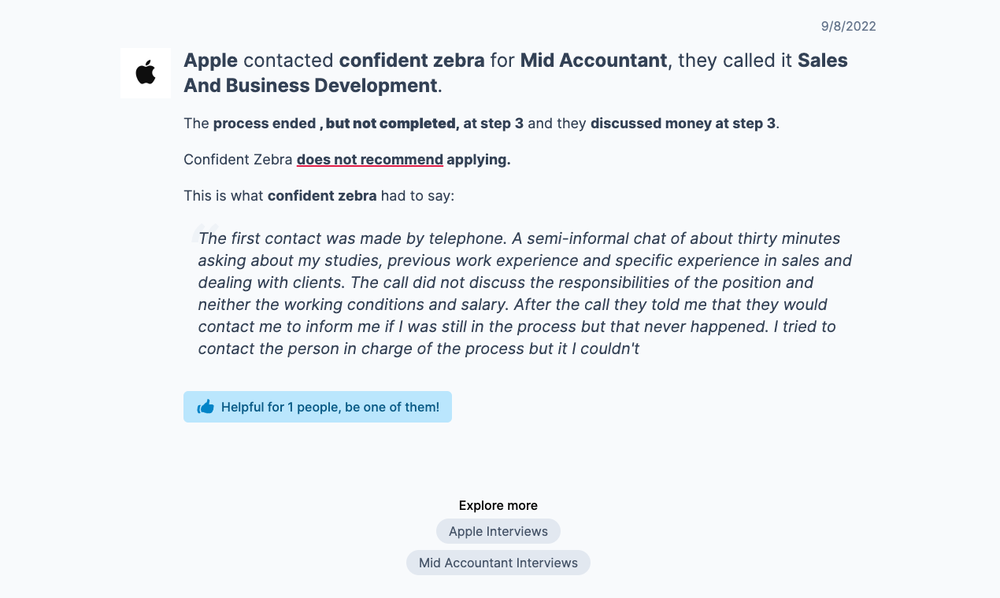Click 'Mid Accountant' in the heading
Screen dimensions: 1000x598
[594, 61]
